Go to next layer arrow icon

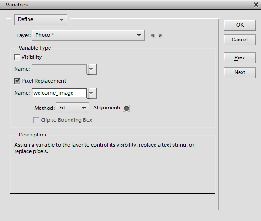(x=161, y=35)
